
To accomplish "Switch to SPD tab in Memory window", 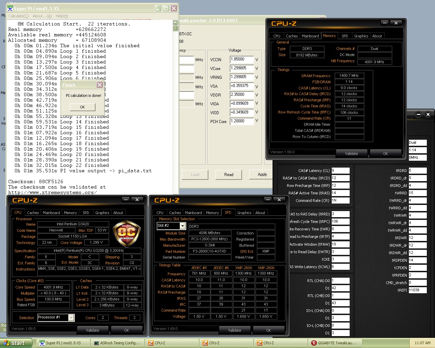I will (345, 36).
